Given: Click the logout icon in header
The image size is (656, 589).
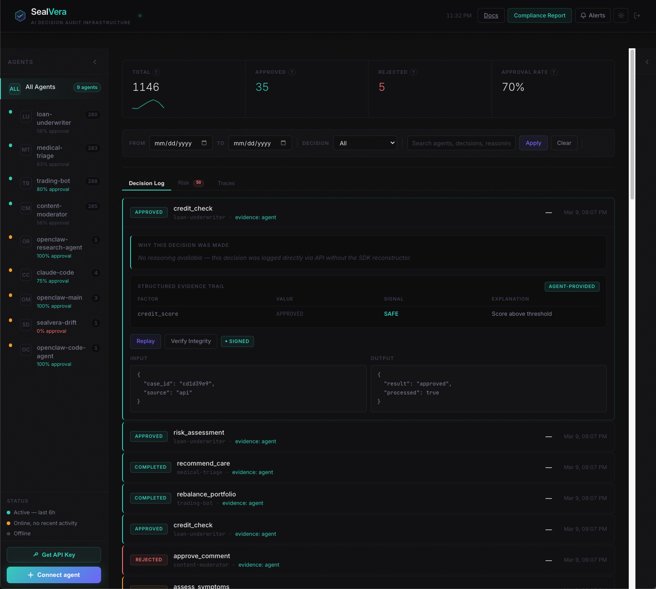Looking at the screenshot, I should click(637, 16).
